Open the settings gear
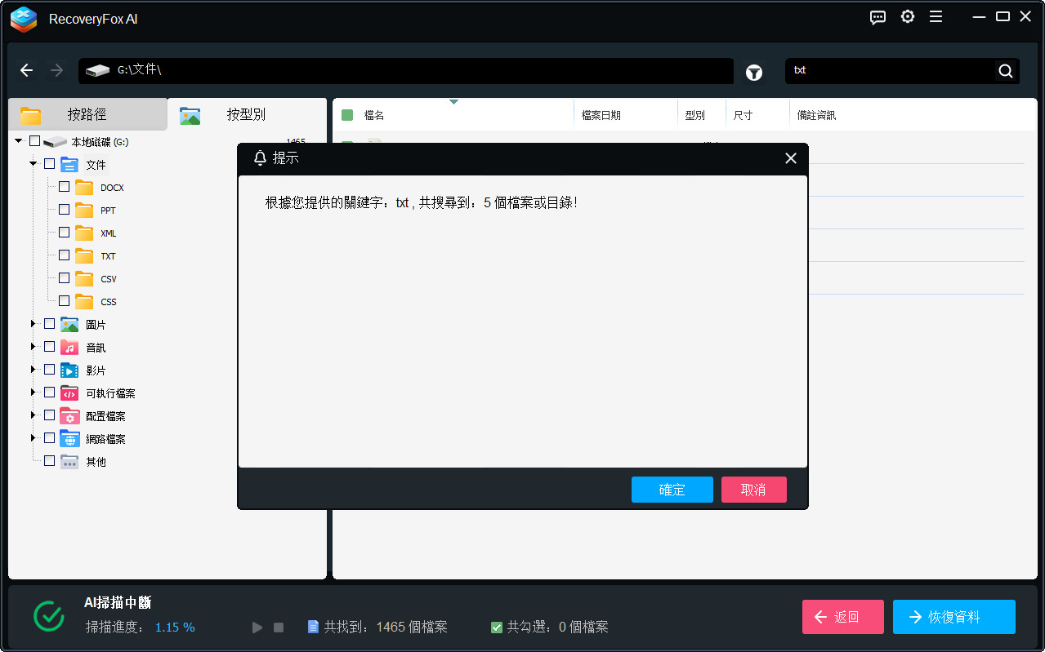The height and width of the screenshot is (652, 1045). point(907,16)
